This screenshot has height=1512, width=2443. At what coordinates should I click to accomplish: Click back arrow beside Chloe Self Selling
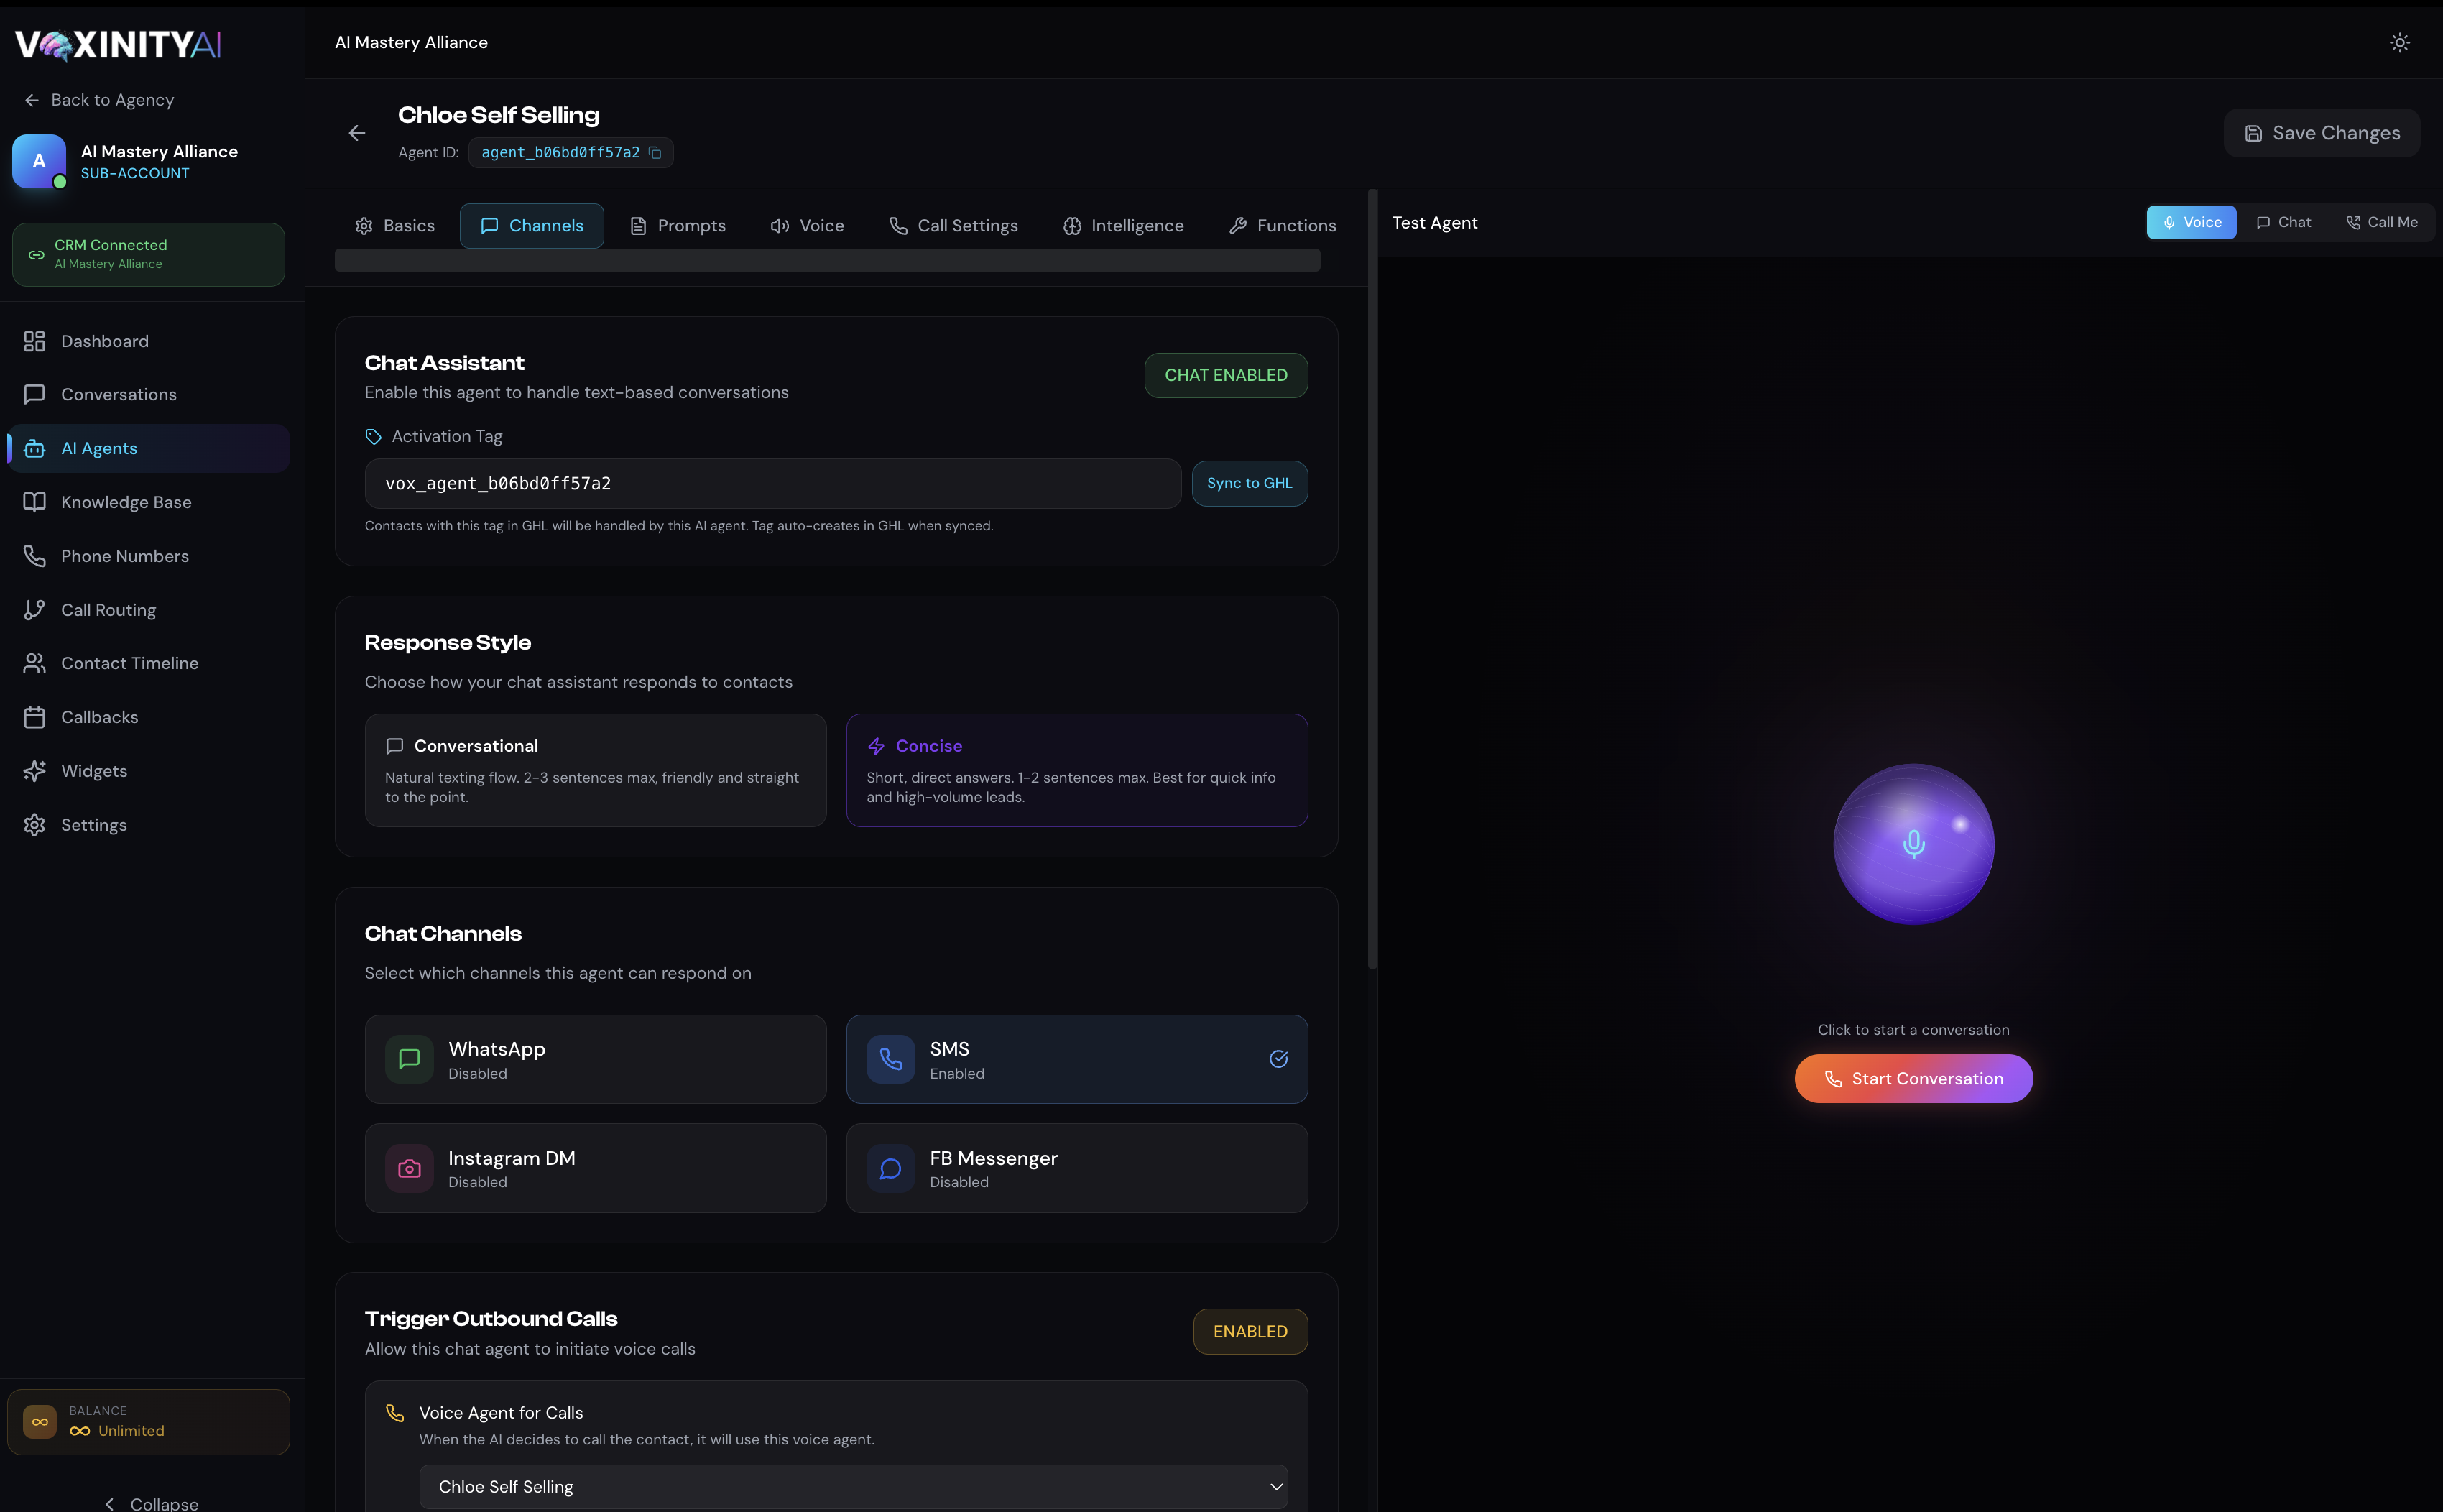click(357, 133)
